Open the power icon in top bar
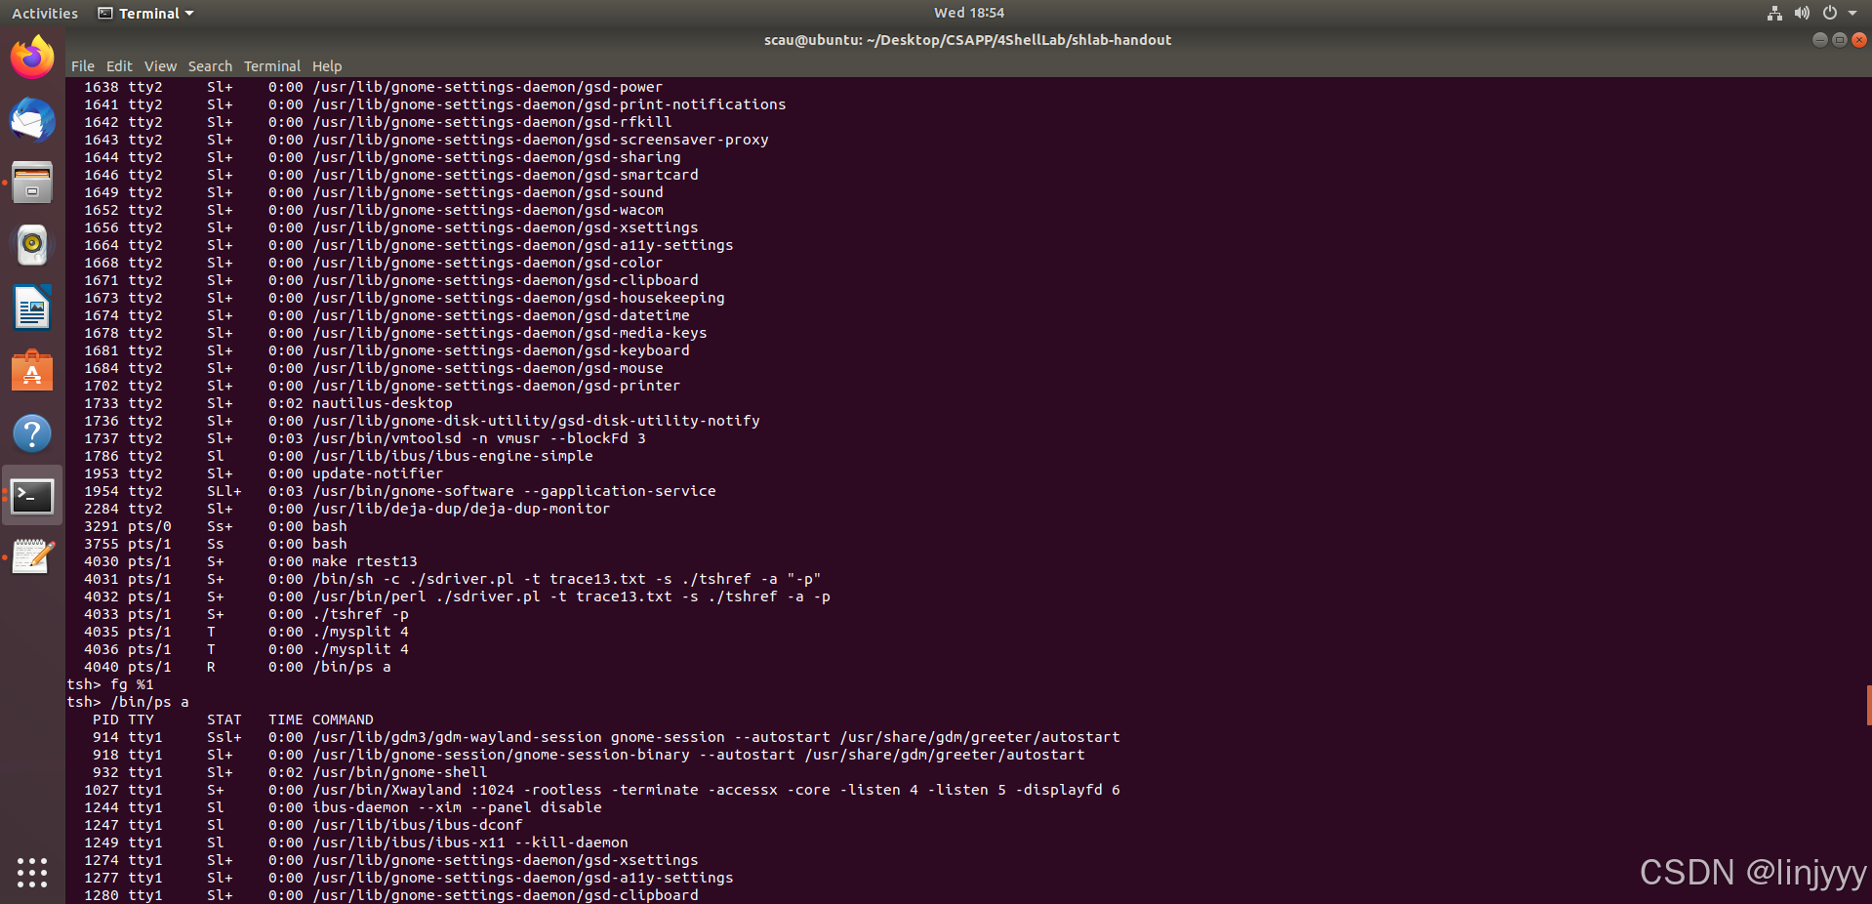The height and width of the screenshot is (904, 1872). click(x=1830, y=13)
